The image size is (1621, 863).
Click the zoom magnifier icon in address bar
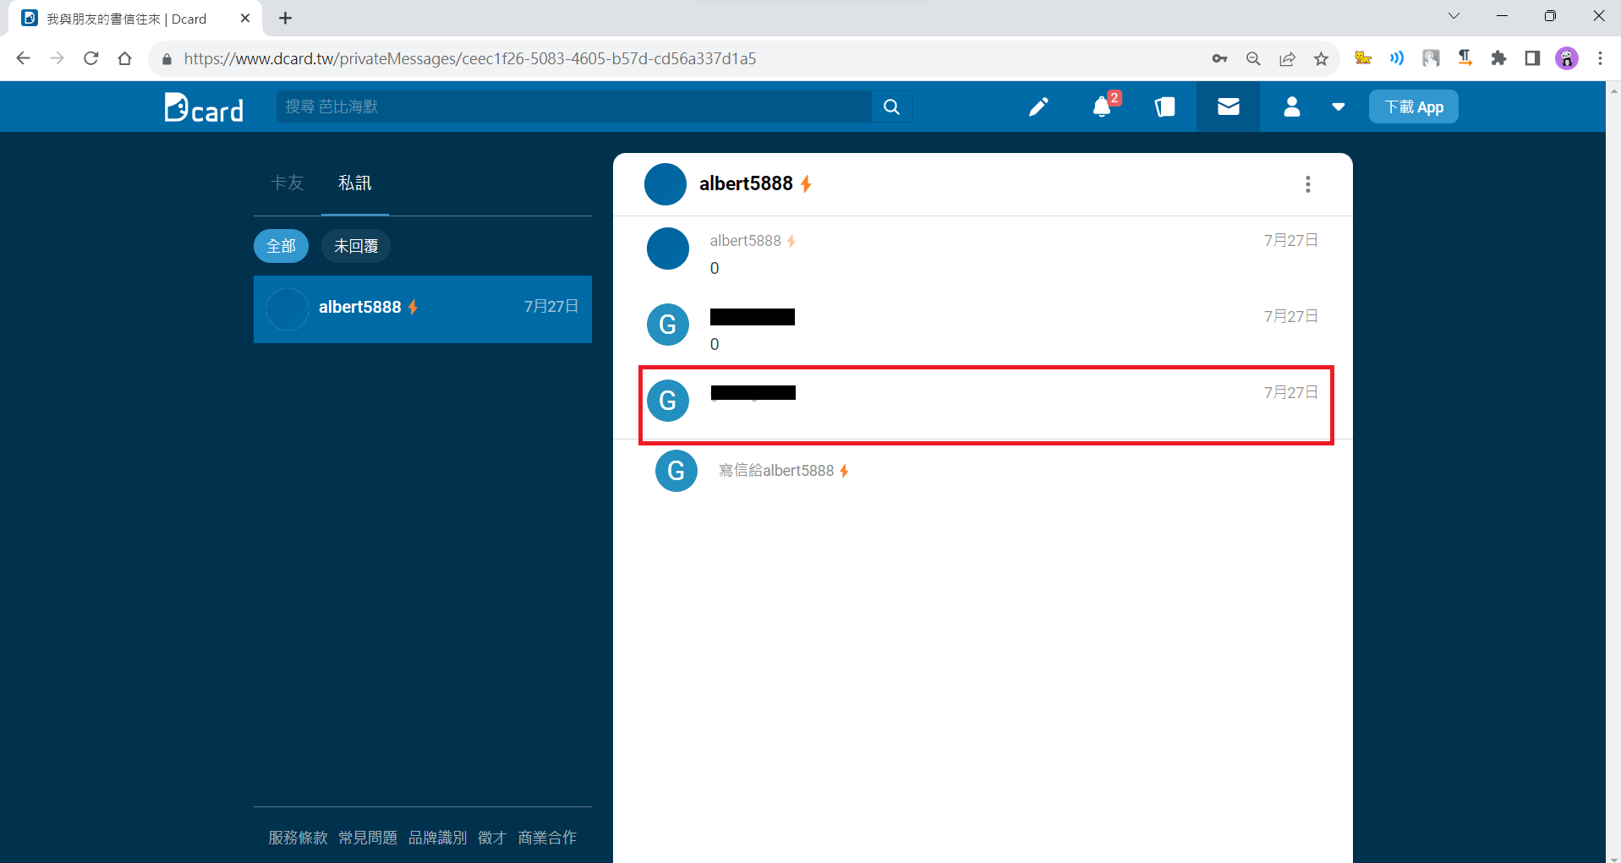[1253, 58]
